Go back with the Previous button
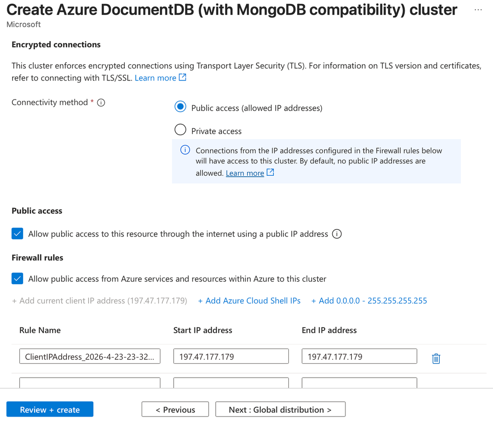 click(175, 409)
